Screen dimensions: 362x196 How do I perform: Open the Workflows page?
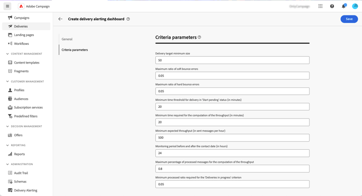pyautogui.click(x=21, y=44)
